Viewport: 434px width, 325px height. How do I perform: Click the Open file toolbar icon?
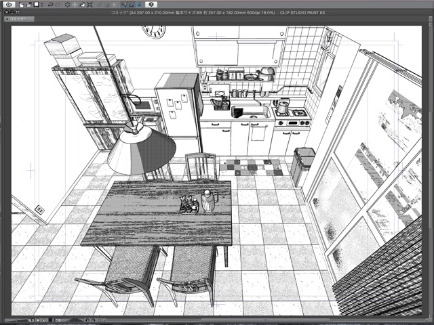point(28,5)
